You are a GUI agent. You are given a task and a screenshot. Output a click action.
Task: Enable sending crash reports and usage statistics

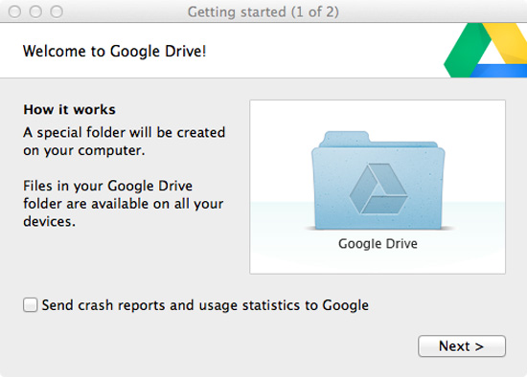(31, 305)
